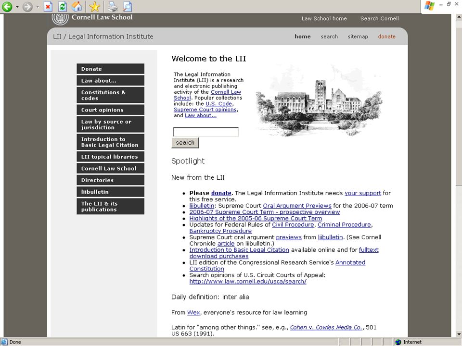This screenshot has height=346, width=462.
Task: Follow the Law about... link in welcome text
Action: (200, 115)
